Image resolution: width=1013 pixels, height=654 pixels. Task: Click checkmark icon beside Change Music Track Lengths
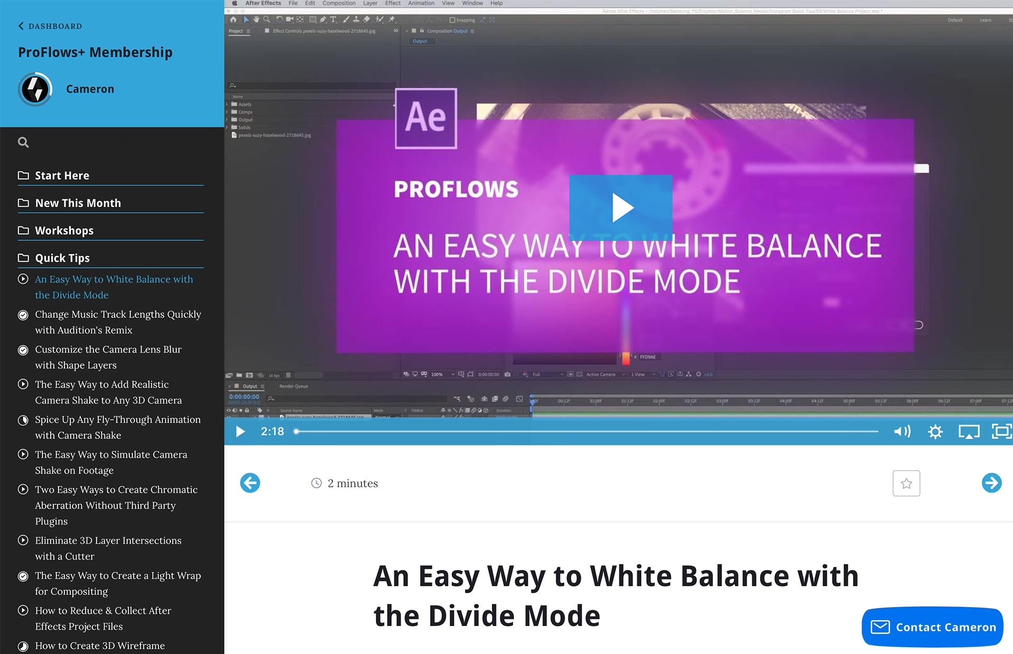pos(23,315)
